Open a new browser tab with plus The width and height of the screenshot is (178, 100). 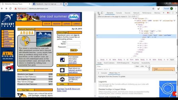[x=66, y=4]
